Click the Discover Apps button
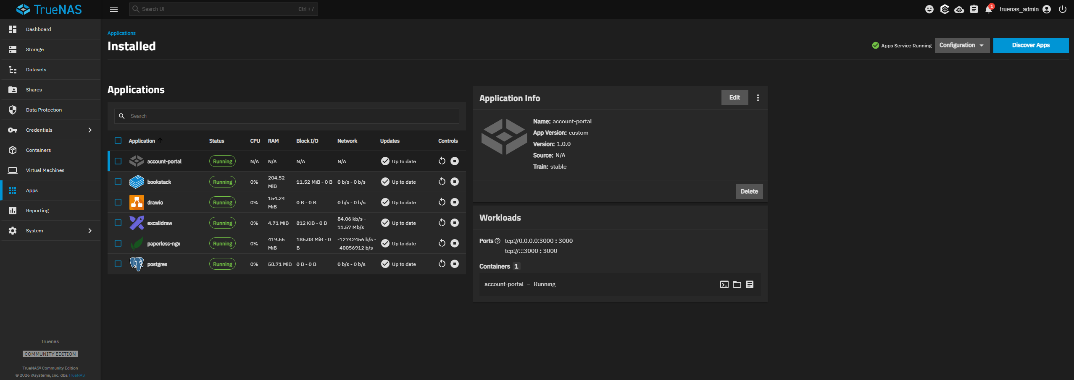 pyautogui.click(x=1031, y=45)
